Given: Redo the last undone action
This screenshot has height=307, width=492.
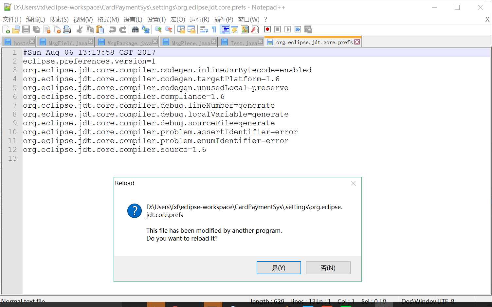Looking at the screenshot, I should (122, 29).
